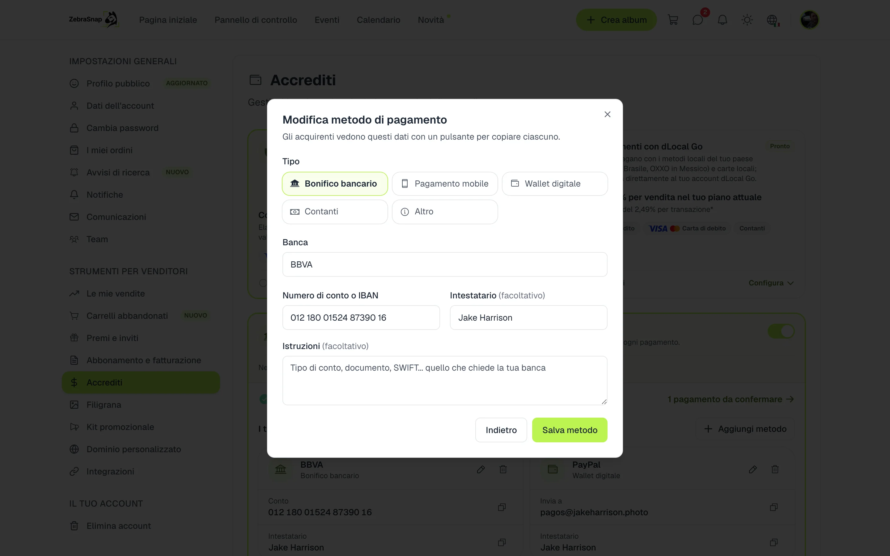Click the ZebraSnap logo
The image size is (890, 556).
point(94,19)
